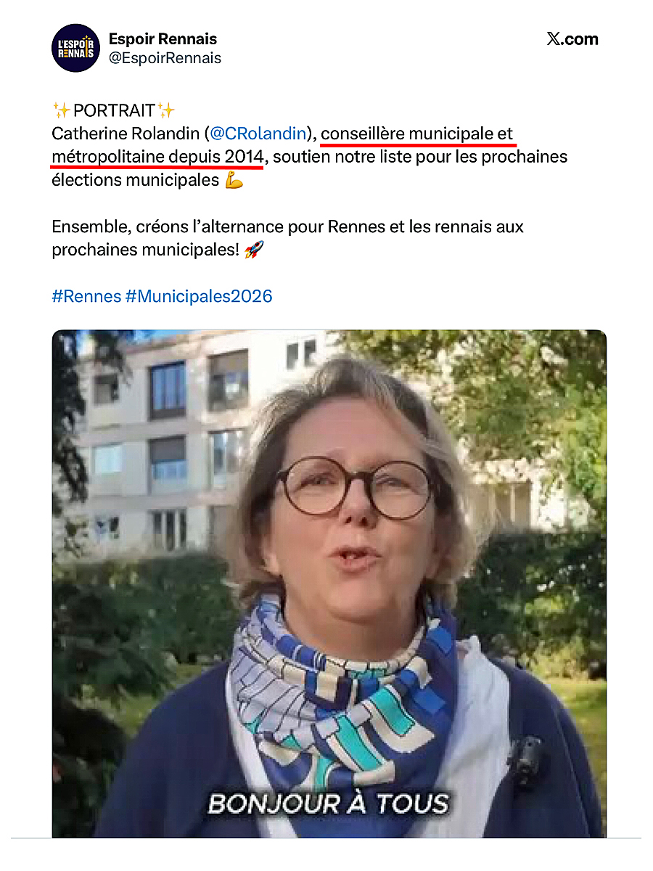Open the #Rennes hashtag
The image size is (653, 871).
tap(86, 296)
